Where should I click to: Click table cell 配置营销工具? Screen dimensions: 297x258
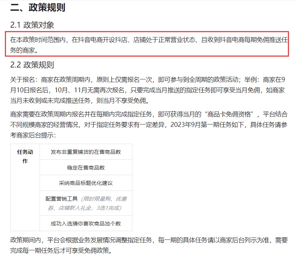(x=86, y=203)
